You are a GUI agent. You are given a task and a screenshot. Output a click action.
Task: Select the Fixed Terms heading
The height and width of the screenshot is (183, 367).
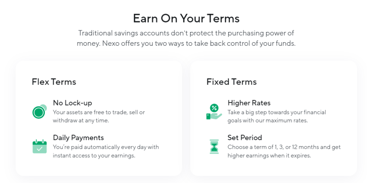point(232,82)
